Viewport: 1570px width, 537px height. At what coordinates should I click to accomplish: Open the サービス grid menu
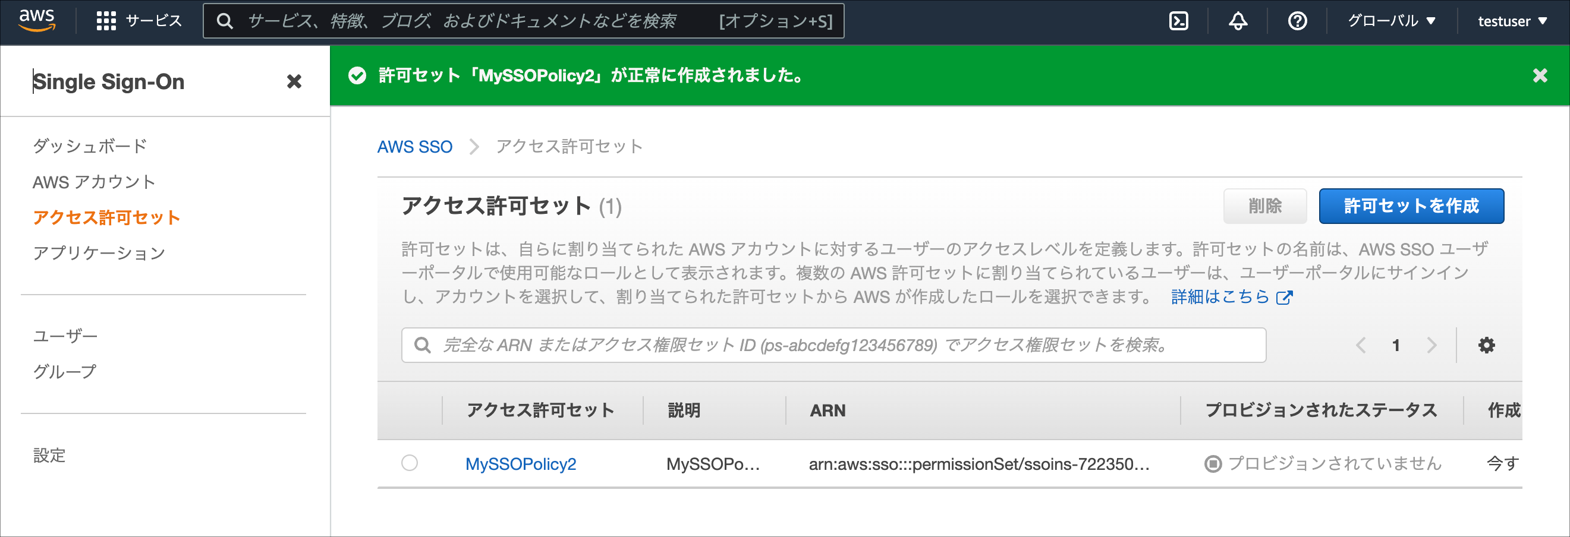pyautogui.click(x=139, y=21)
